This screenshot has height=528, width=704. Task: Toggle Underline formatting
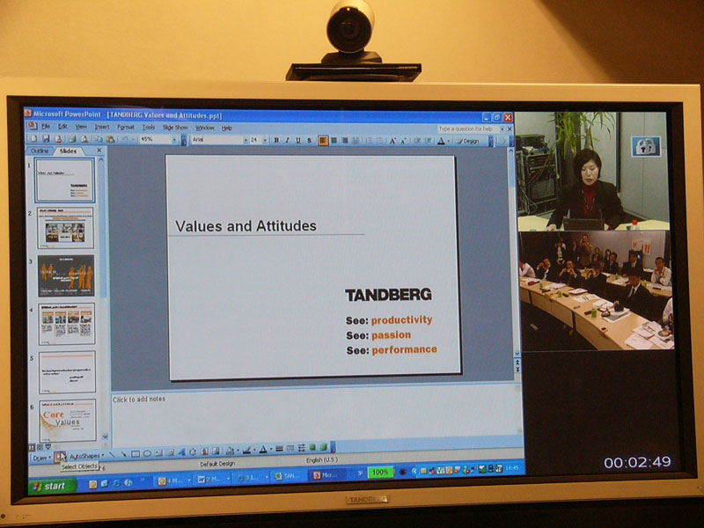(298, 141)
